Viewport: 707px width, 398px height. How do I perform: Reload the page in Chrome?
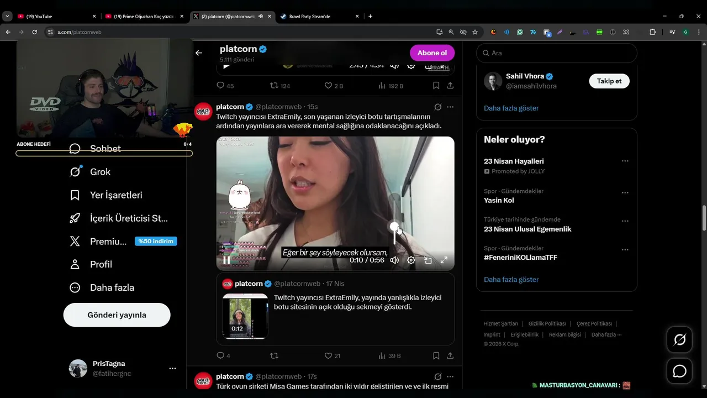click(34, 32)
